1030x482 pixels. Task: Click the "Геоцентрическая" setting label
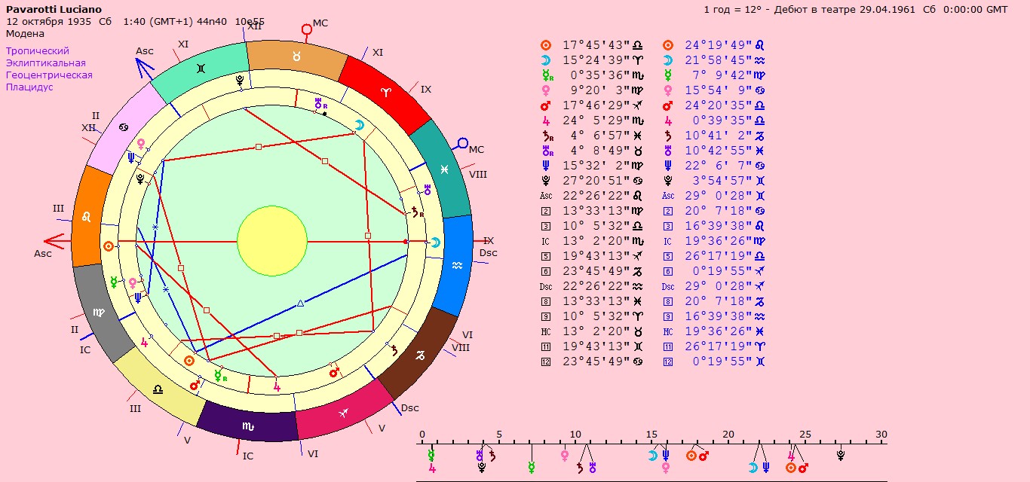tap(49, 75)
